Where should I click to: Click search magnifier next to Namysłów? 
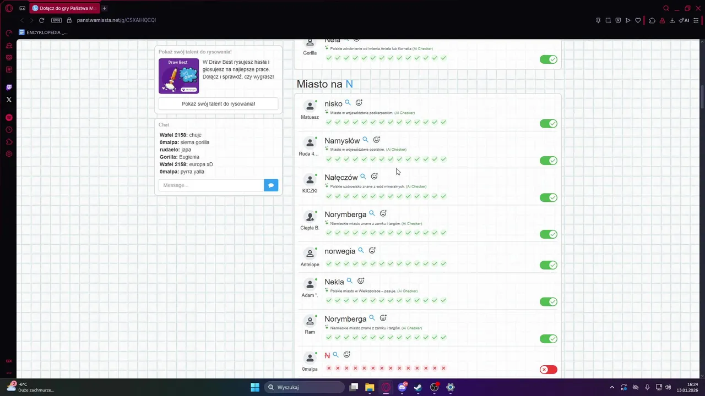[365, 140]
